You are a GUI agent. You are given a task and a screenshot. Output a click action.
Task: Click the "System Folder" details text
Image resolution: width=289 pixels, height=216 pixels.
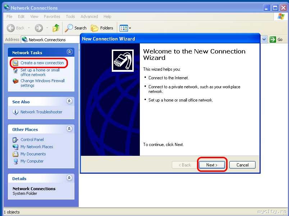pyautogui.click(x=25, y=193)
